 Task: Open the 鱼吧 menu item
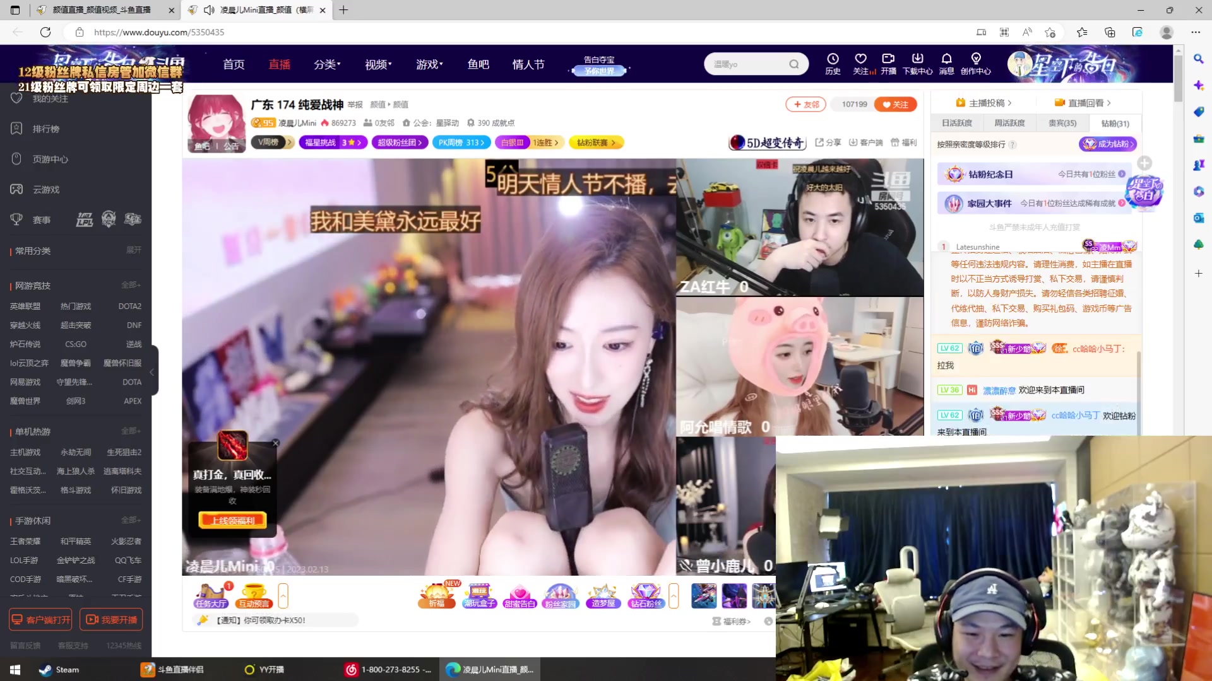coord(478,64)
